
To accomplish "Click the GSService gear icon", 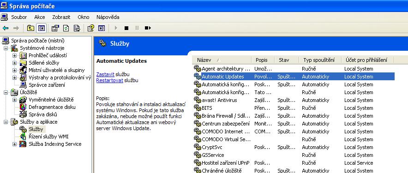I will coord(198,155).
